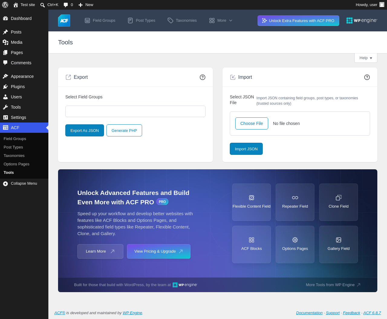Screen dimensions: 387x319
Task: Click the search magnifier icon in admin bar
Action: point(43,5)
